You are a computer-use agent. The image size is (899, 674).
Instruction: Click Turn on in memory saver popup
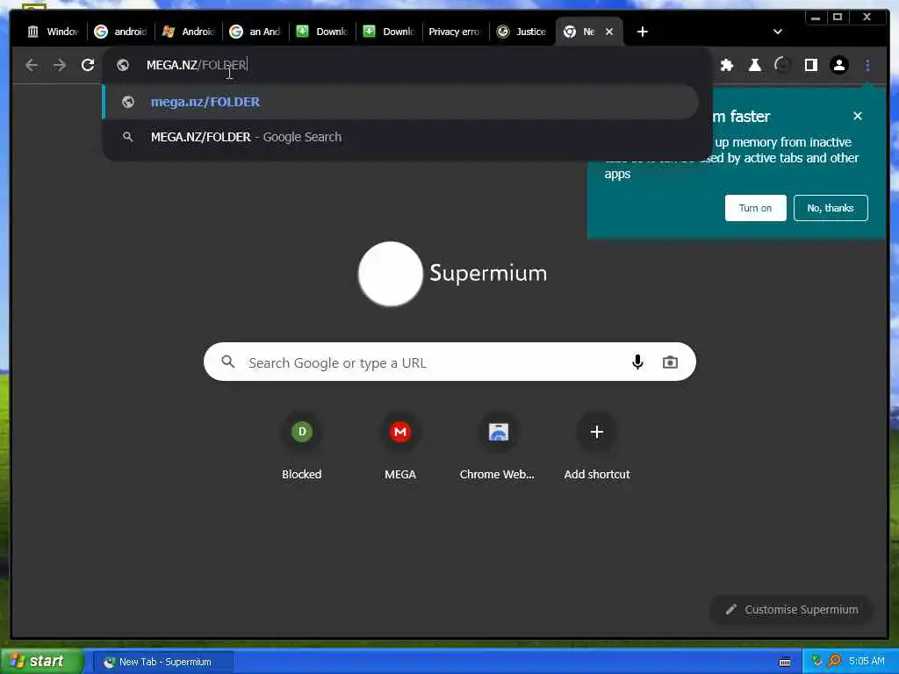click(x=755, y=208)
